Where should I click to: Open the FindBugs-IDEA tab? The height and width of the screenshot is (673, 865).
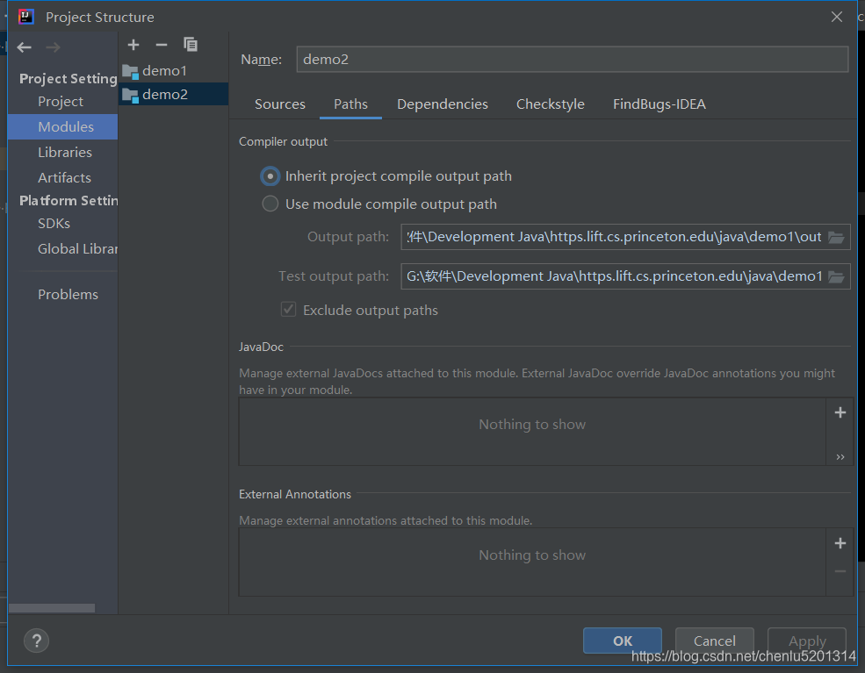point(660,104)
